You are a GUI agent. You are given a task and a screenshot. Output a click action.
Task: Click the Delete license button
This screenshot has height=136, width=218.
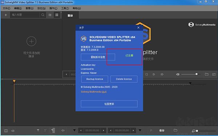coord(124,79)
